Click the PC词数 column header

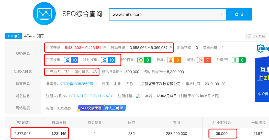tap(23, 123)
